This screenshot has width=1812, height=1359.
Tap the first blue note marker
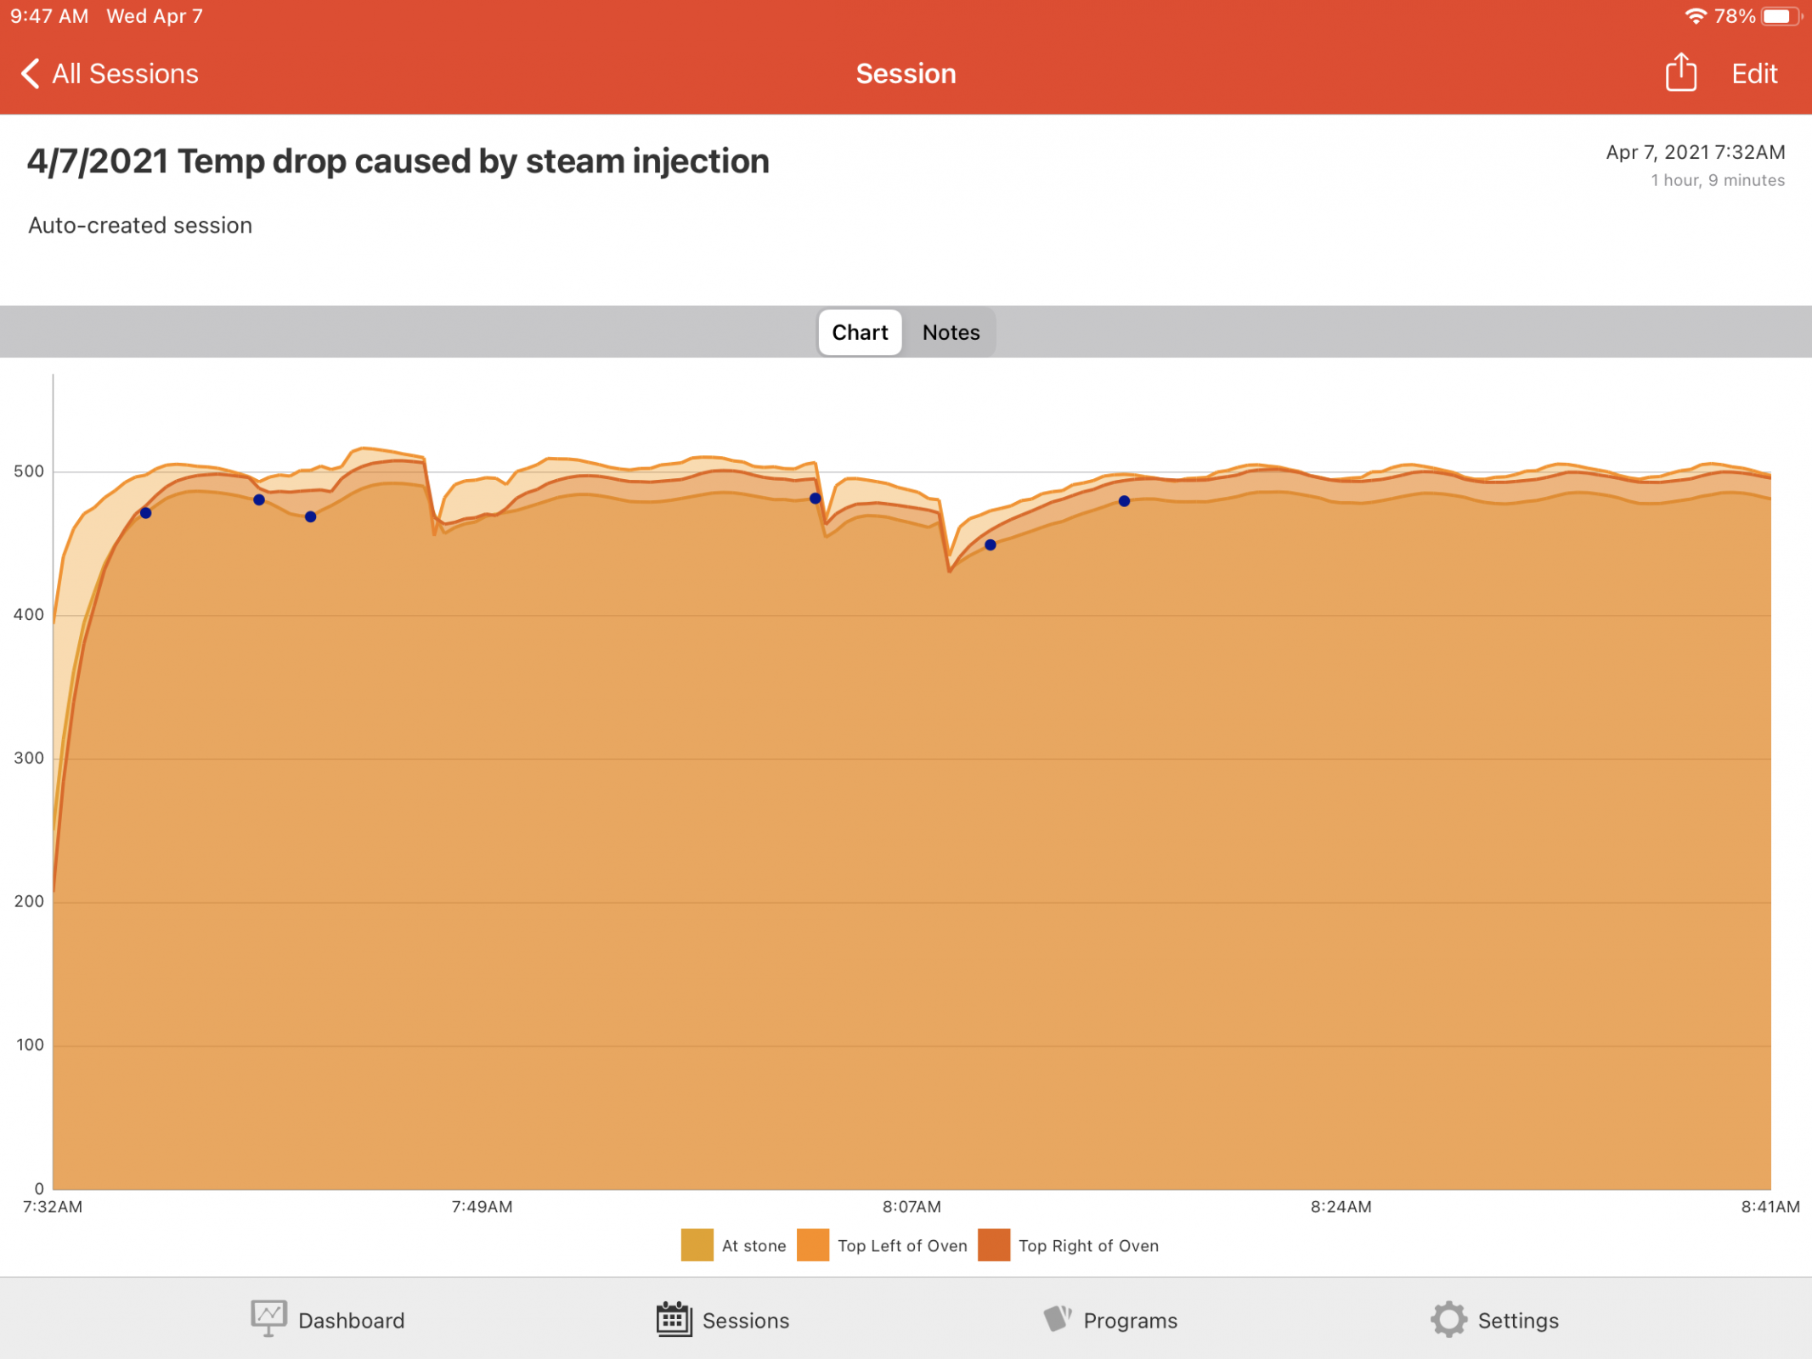click(x=146, y=513)
